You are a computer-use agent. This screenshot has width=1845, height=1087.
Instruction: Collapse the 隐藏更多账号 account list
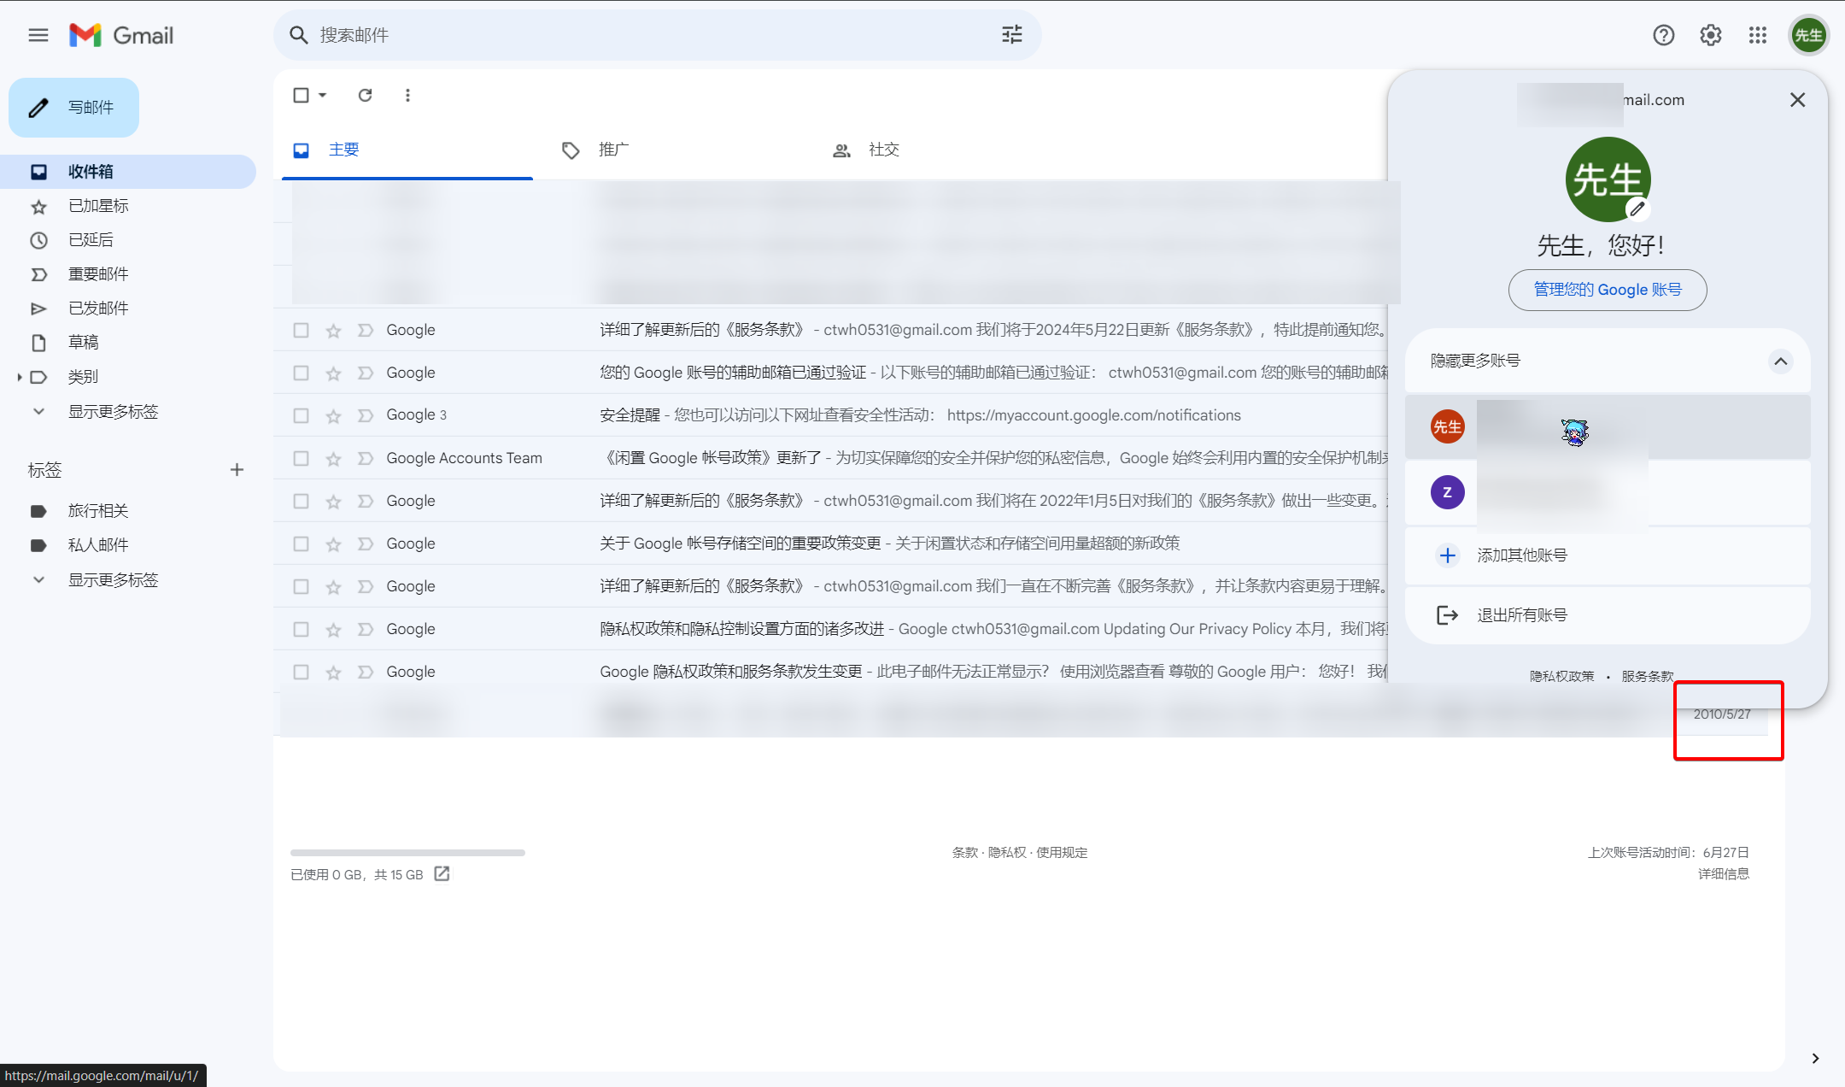tap(1780, 361)
